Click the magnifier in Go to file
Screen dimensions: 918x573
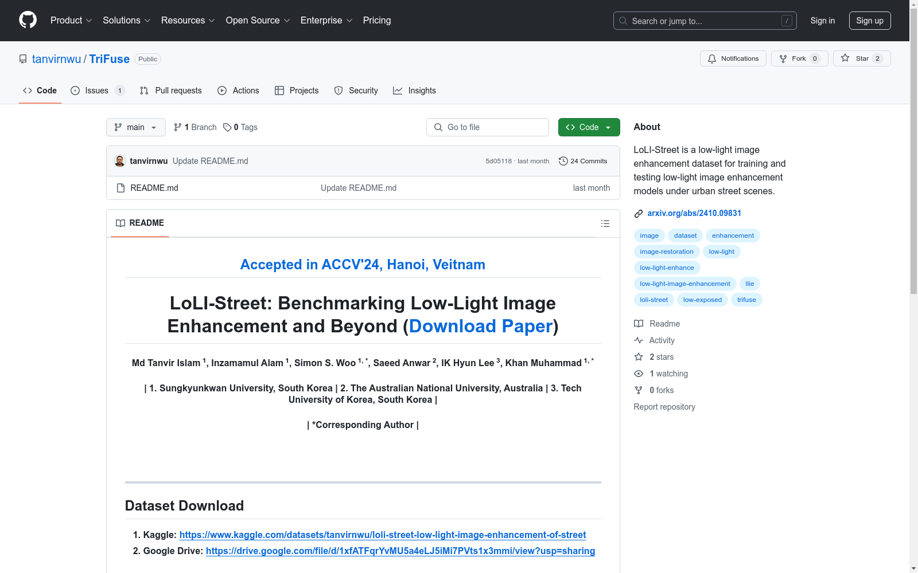(x=438, y=127)
